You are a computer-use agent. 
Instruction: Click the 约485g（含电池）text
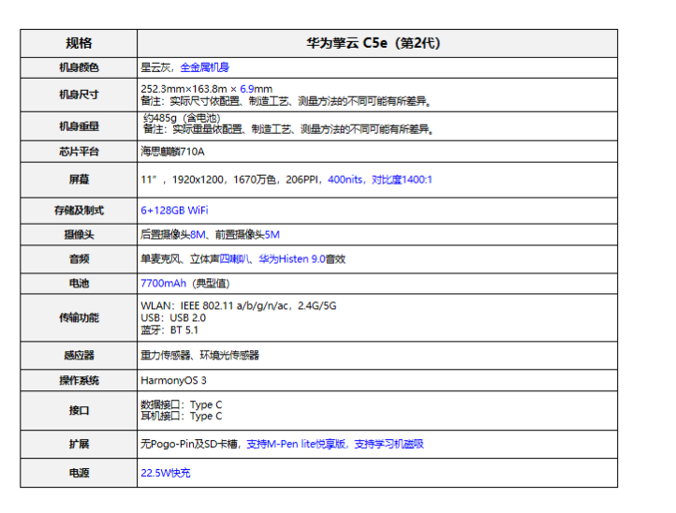click(185, 119)
